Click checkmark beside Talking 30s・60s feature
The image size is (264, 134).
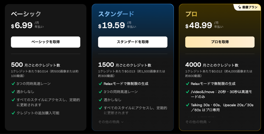click(x=187, y=105)
